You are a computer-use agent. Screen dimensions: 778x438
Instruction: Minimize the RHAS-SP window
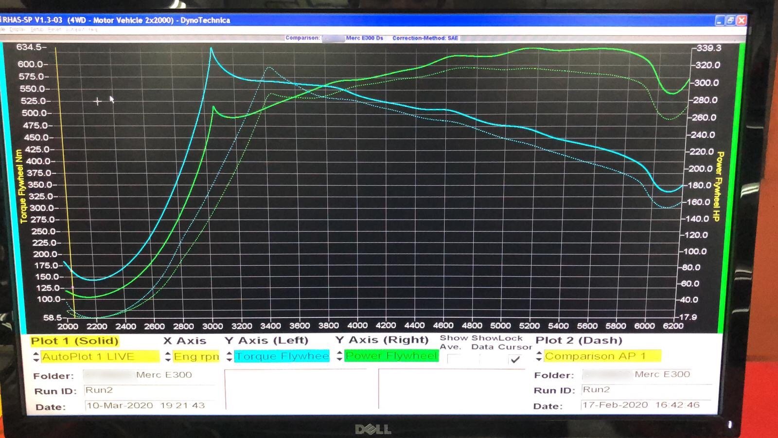pyautogui.click(x=720, y=20)
